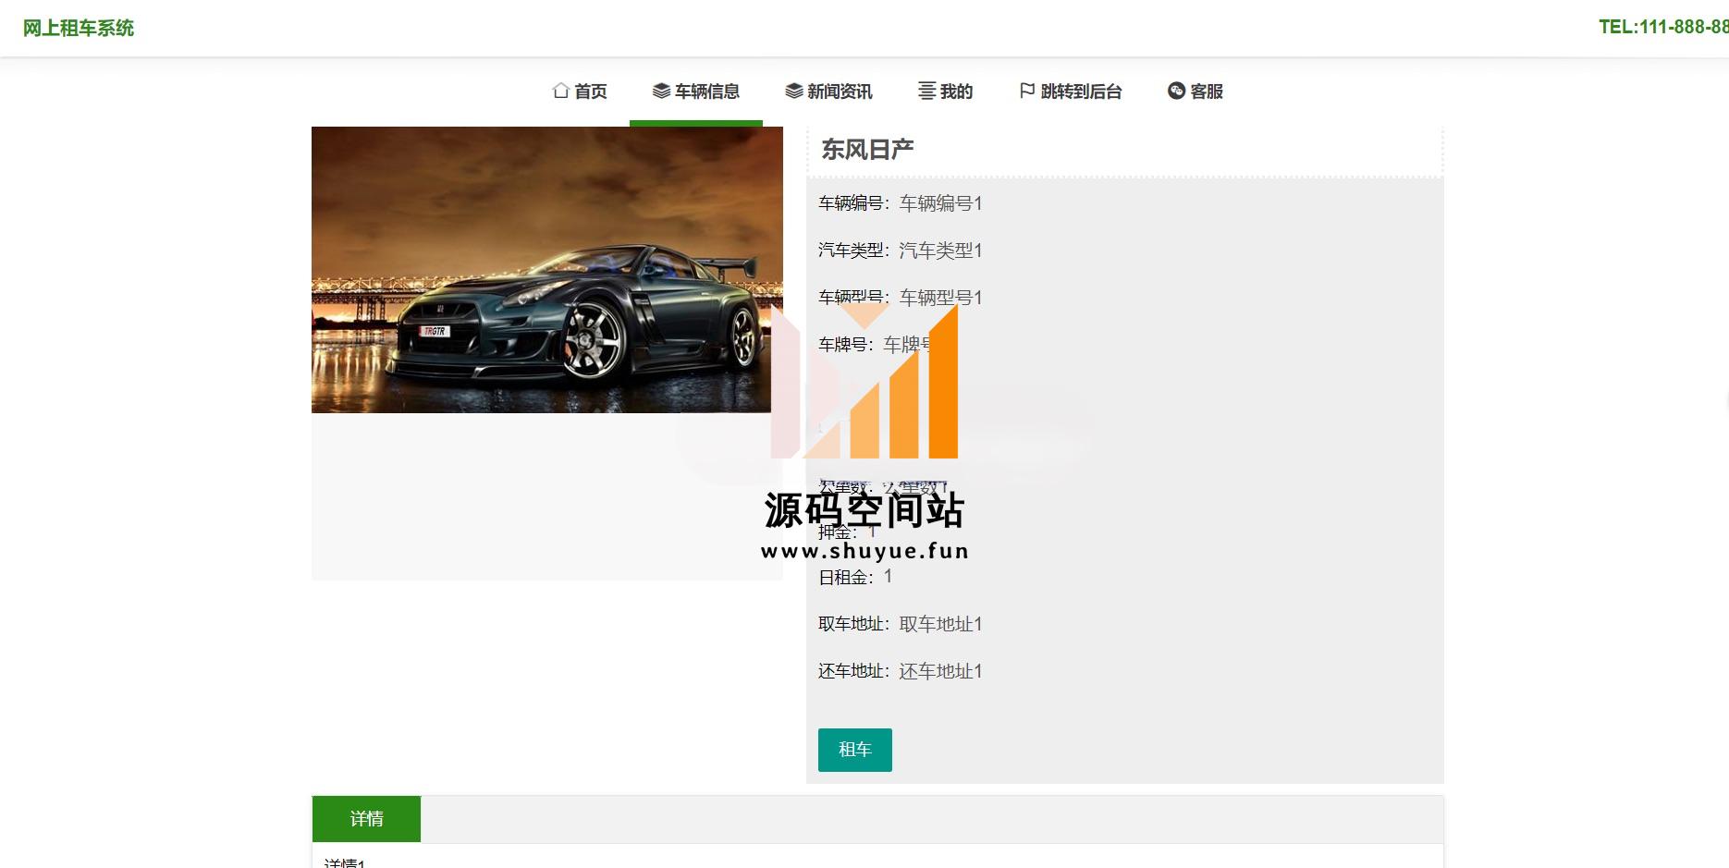Screen dimensions: 1729x868
Task: Click the layers icon beside 车辆信息
Action: pyautogui.click(x=661, y=91)
